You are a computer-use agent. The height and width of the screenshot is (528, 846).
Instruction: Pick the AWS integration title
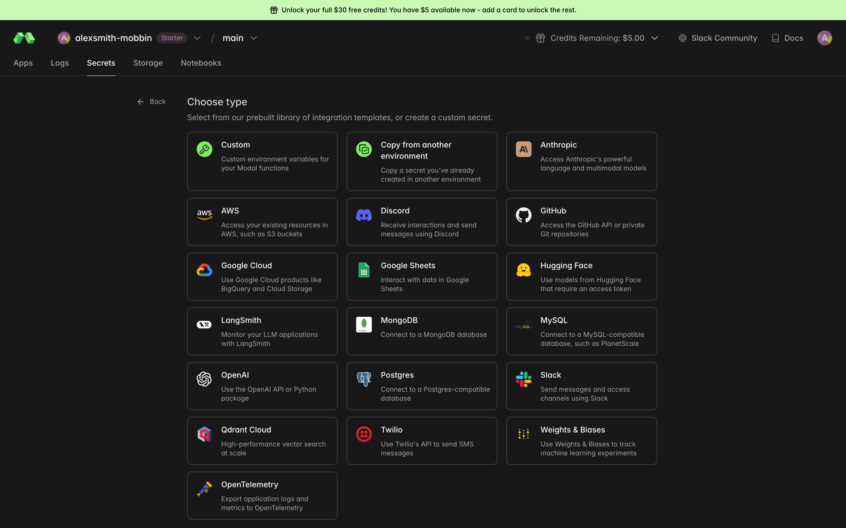230,211
